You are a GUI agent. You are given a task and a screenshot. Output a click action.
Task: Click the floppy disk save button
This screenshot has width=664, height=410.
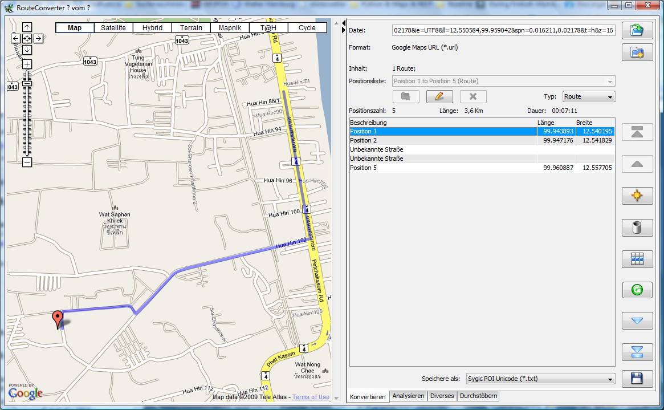pyautogui.click(x=637, y=378)
